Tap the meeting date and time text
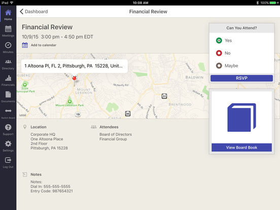280x210 pixels. 57,37
